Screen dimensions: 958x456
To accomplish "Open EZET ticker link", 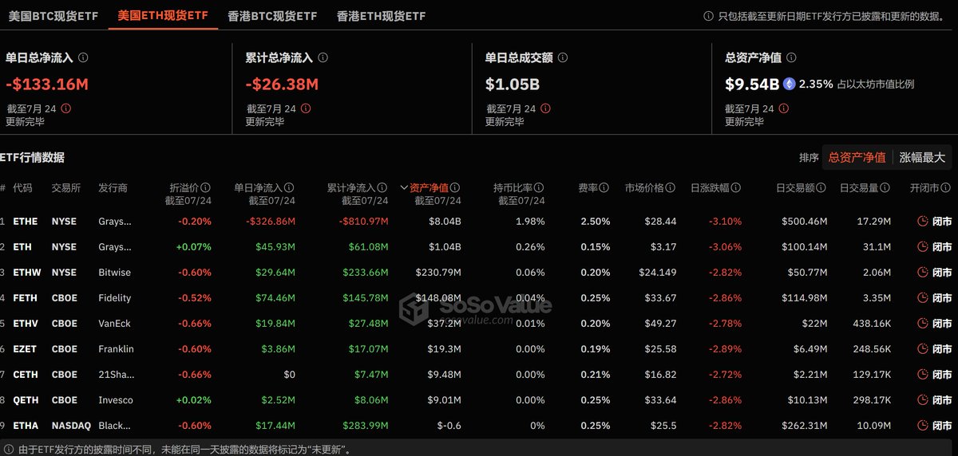I will click(x=26, y=348).
